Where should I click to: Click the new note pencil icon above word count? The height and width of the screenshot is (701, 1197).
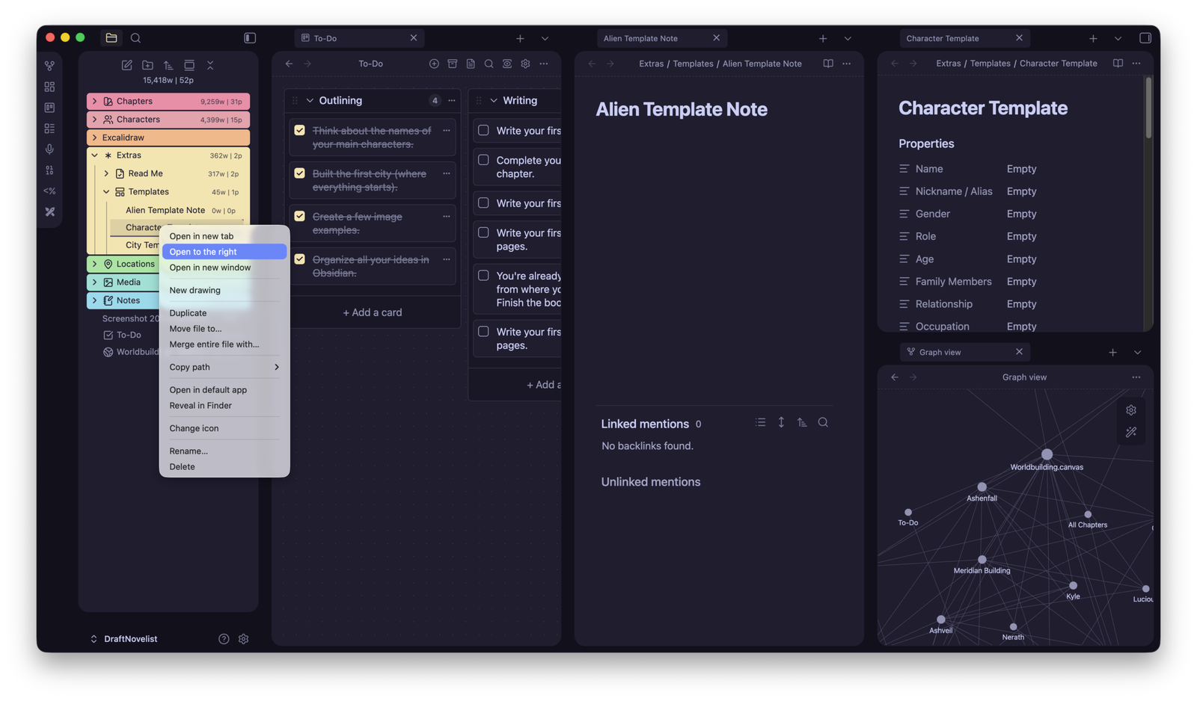[127, 65]
